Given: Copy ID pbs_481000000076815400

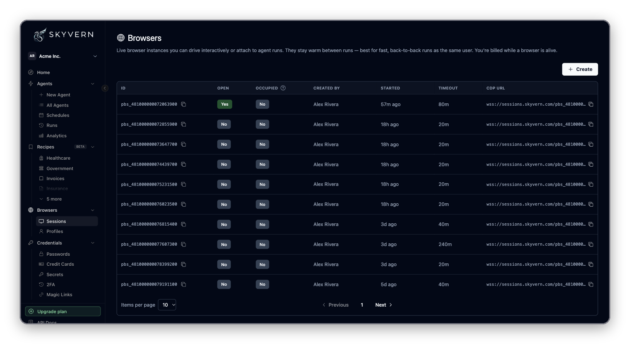Looking at the screenshot, I should (x=184, y=224).
